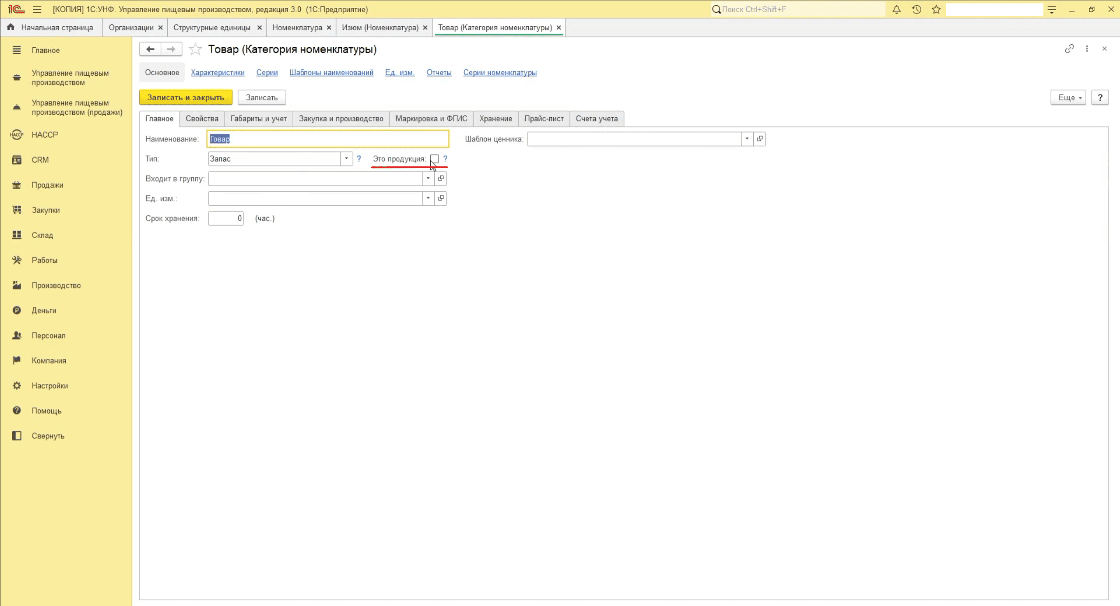
Task: Click the Срок хранения input field
Action: click(x=225, y=218)
